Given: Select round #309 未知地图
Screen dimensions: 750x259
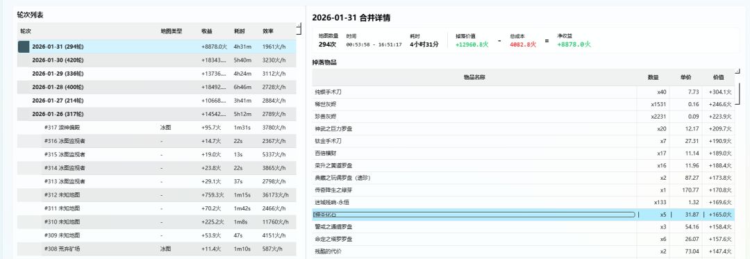Looking at the screenshot, I should (156, 235).
